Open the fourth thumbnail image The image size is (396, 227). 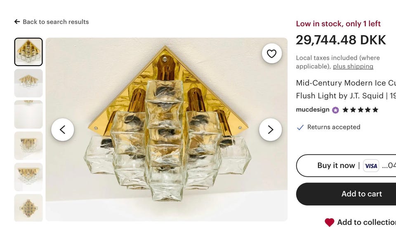[28, 146]
